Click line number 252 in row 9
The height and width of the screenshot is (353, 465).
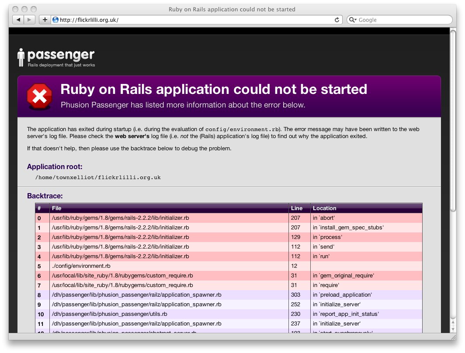tap(296, 305)
